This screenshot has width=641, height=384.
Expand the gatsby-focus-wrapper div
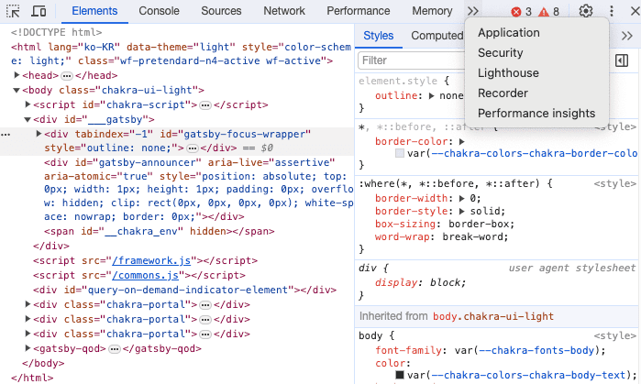(x=39, y=134)
